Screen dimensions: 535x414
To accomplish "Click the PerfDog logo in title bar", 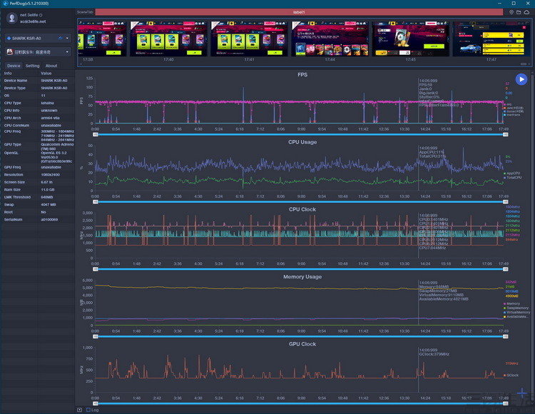I will (x=4, y=4).
